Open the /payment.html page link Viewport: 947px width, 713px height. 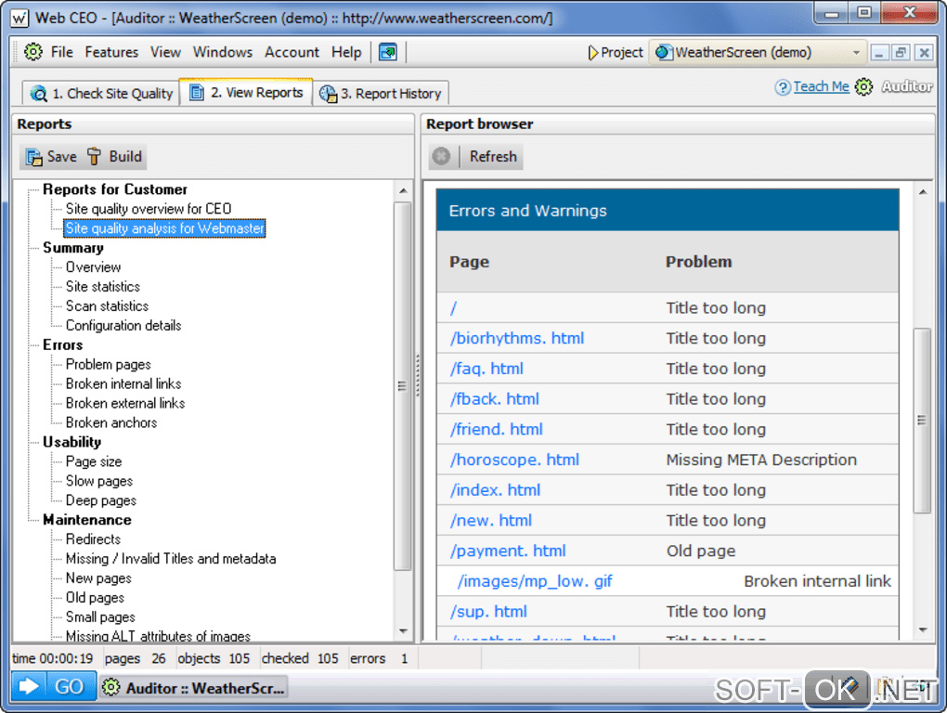[508, 551]
